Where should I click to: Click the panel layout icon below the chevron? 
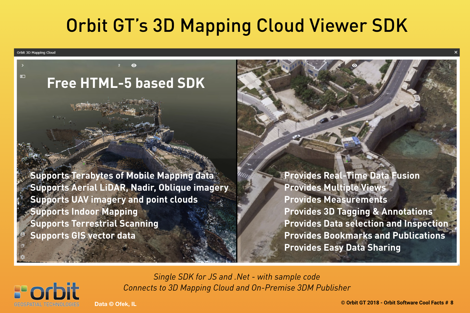point(23,76)
